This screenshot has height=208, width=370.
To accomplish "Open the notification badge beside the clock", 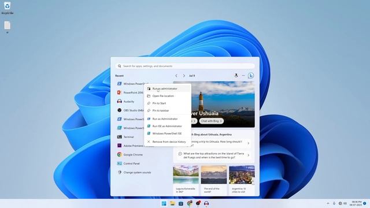I will [365, 203].
